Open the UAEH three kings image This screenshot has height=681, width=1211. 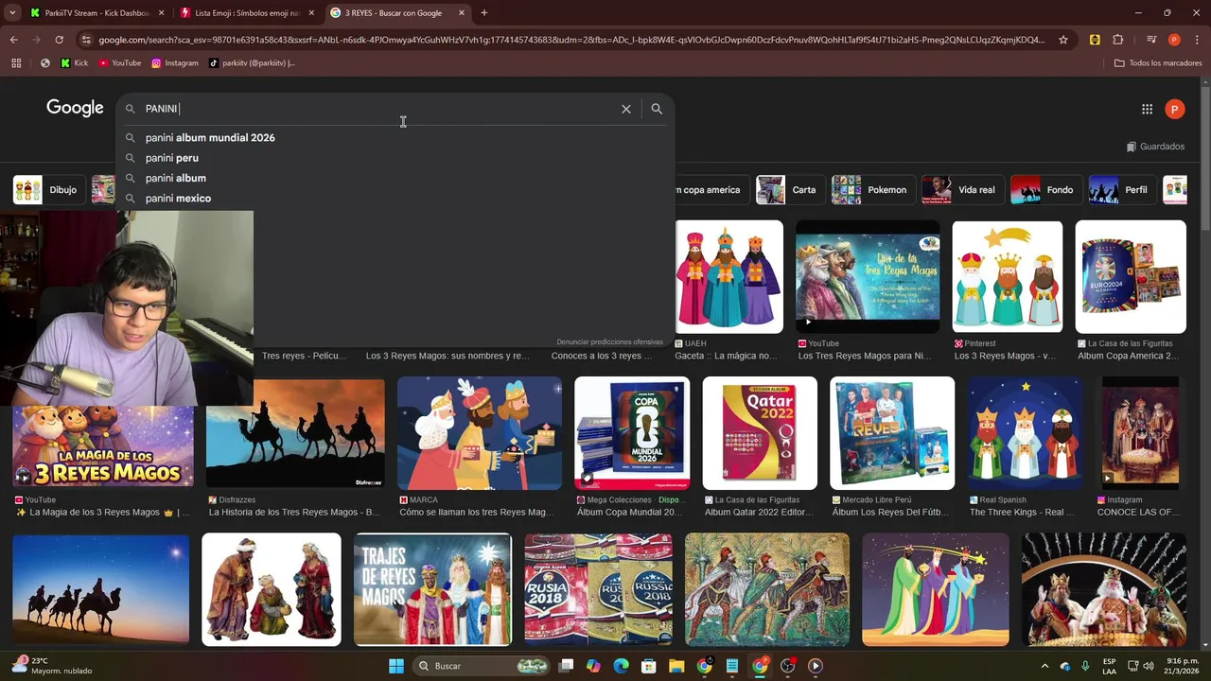[x=729, y=277]
